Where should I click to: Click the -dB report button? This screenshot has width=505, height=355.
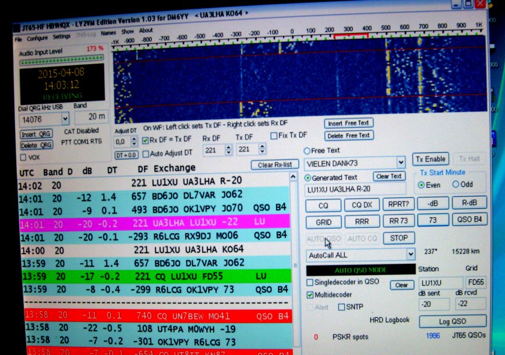tap(432, 203)
